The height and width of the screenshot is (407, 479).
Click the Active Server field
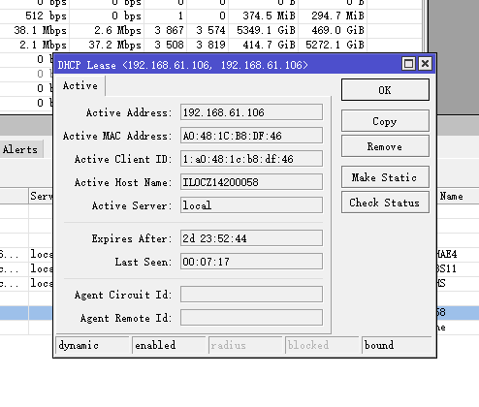[x=251, y=205]
